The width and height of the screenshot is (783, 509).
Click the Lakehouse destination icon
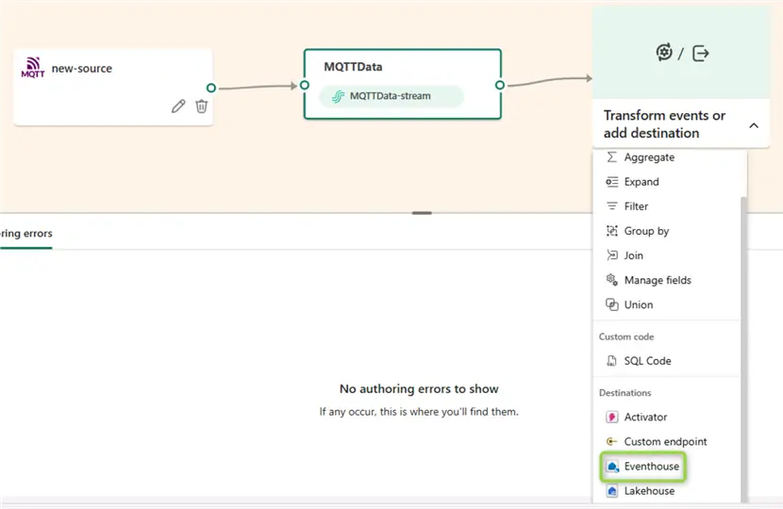[x=611, y=490]
